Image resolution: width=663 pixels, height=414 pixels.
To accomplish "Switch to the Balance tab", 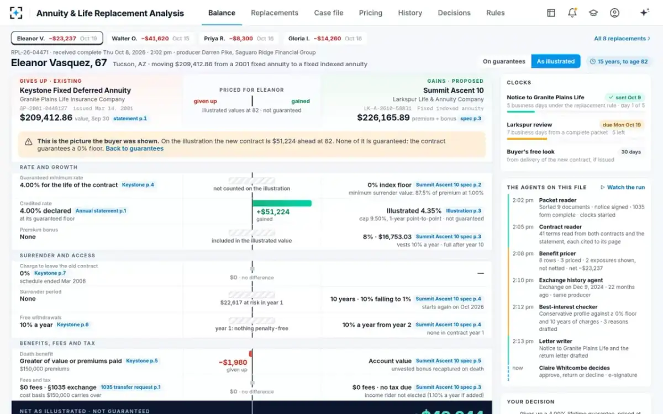I will 222,13.
